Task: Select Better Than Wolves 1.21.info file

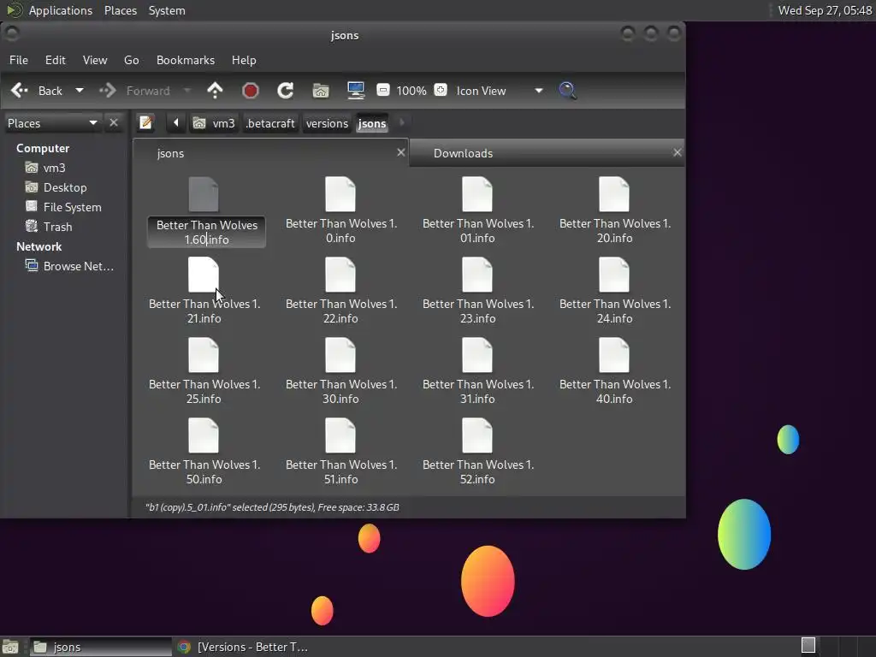Action: [204, 291]
